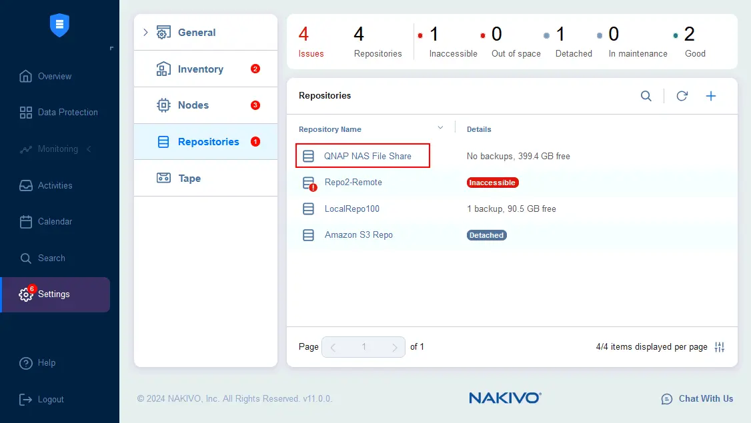Click the Details column header

[479, 129]
